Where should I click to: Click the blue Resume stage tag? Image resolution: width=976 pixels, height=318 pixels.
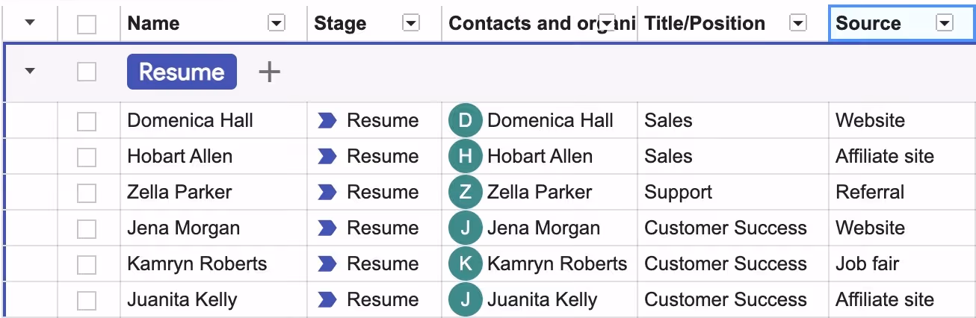[x=182, y=72]
